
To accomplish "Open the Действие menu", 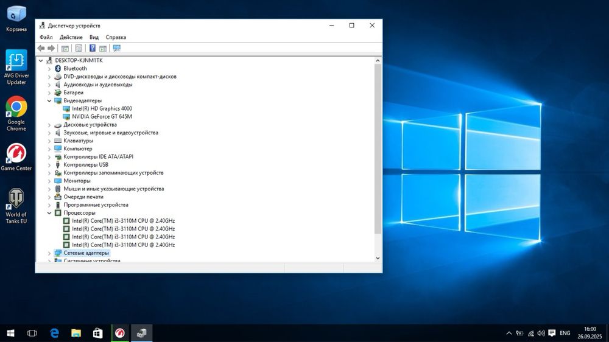I will [71, 37].
